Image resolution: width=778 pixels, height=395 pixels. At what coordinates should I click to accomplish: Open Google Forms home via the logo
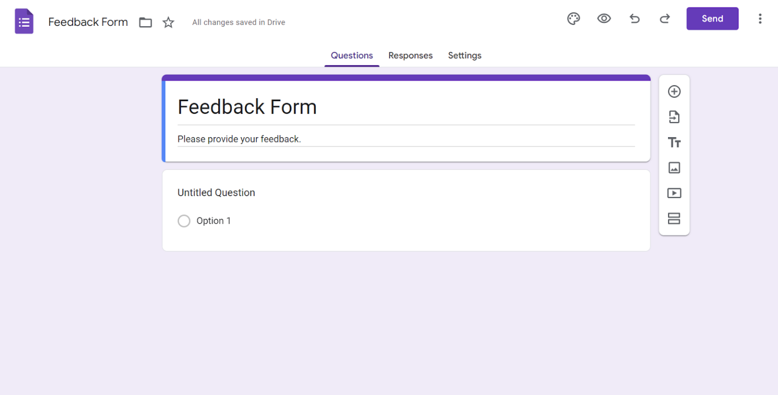click(23, 21)
